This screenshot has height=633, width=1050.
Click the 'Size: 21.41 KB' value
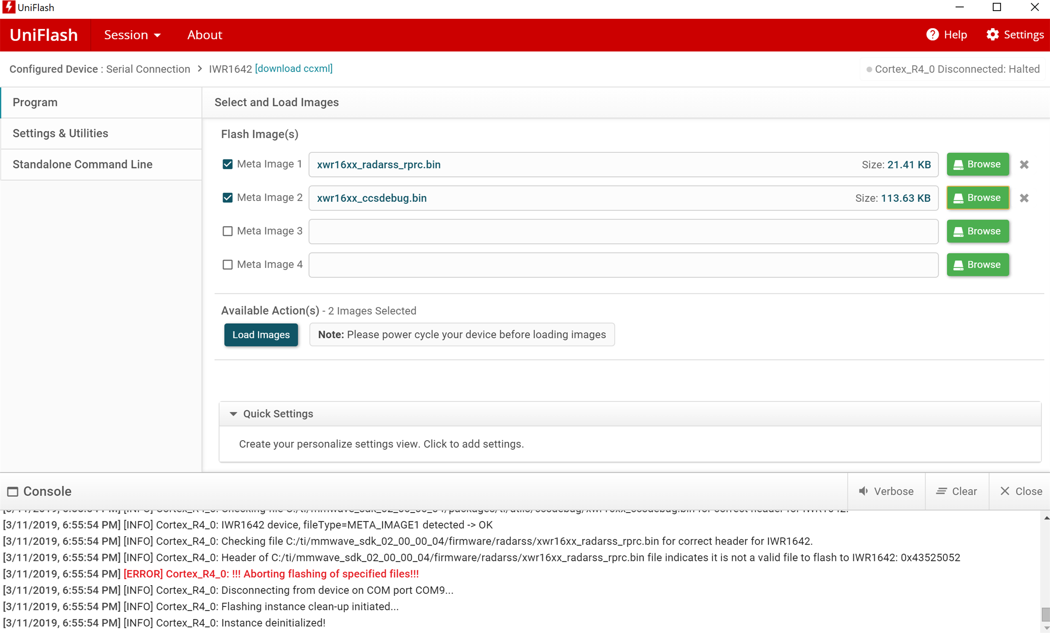tap(896, 165)
